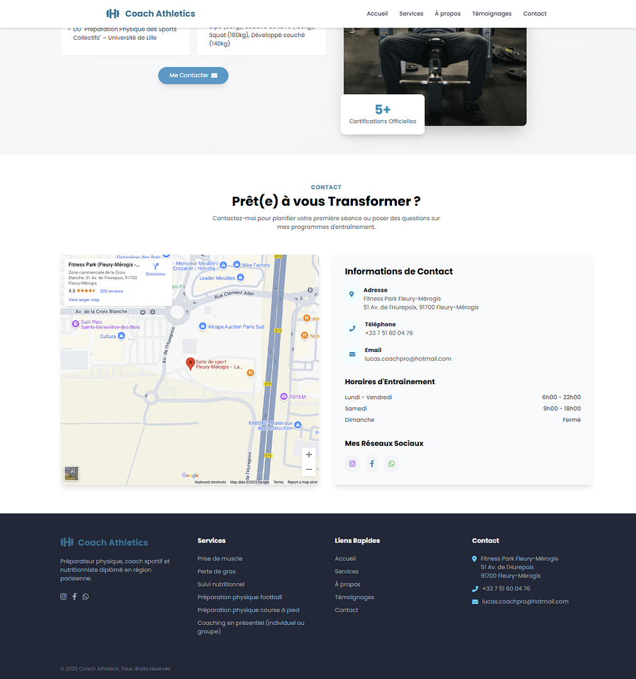
Task: Open À propos in top navigation
Action: tap(447, 14)
